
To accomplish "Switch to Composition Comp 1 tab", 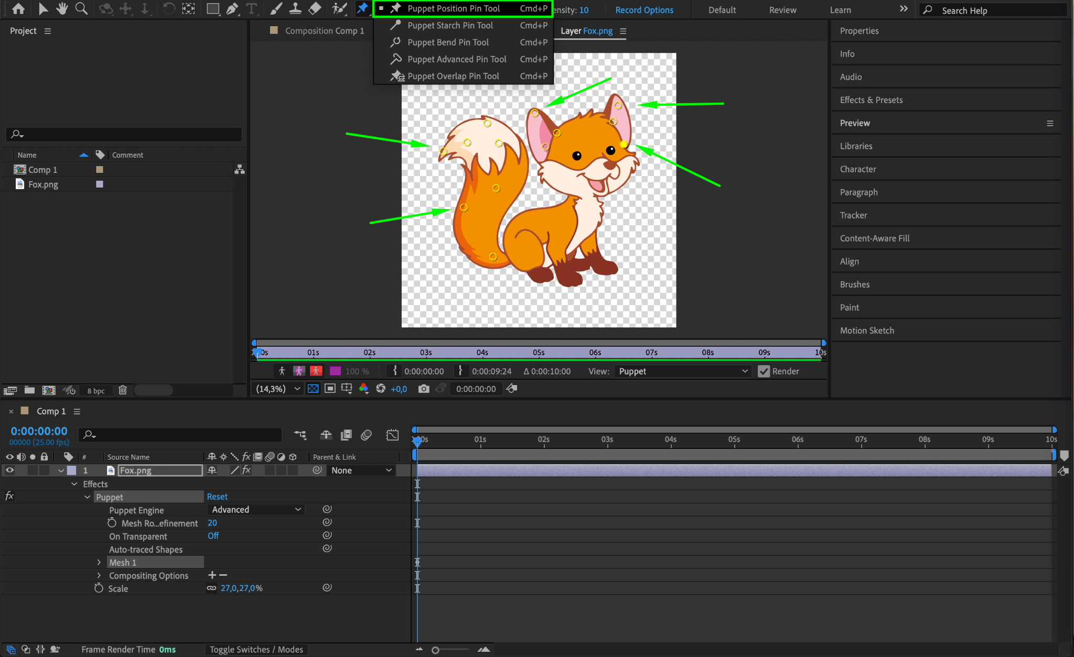I will tap(324, 31).
